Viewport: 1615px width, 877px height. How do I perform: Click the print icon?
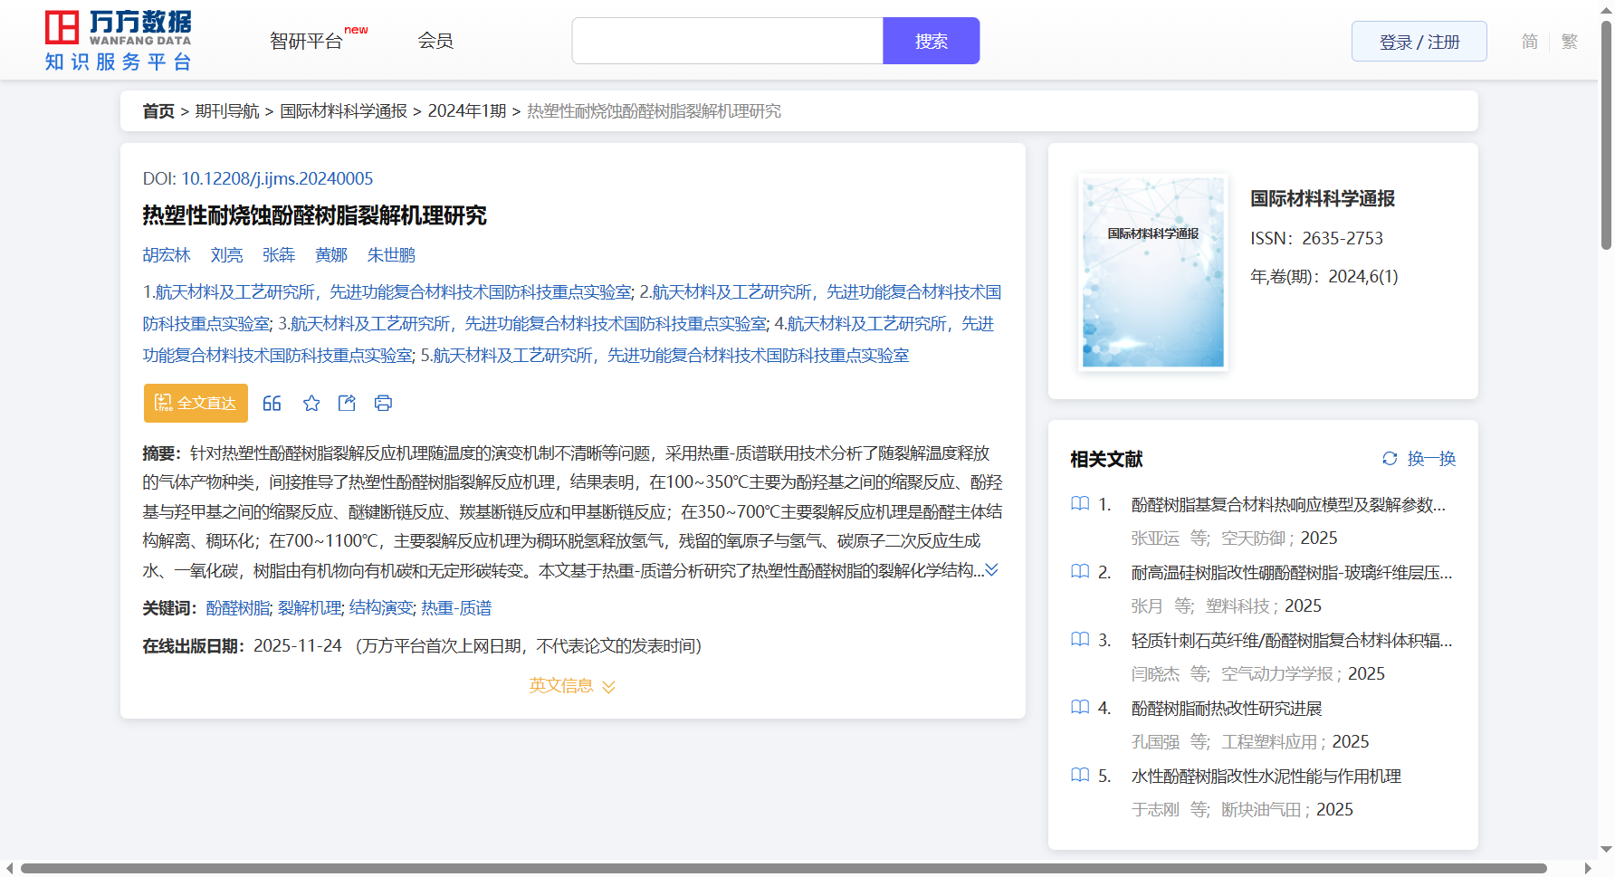383,404
